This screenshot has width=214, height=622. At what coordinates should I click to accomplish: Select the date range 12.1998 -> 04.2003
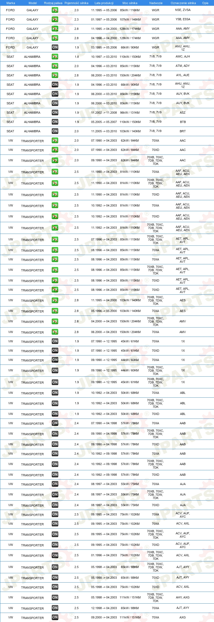(104, 608)
